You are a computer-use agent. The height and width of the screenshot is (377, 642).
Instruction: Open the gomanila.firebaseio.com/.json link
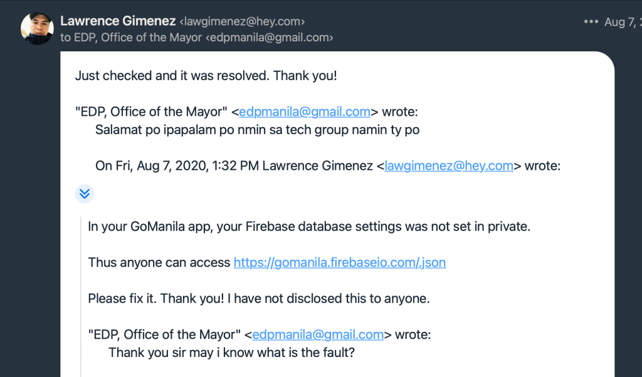(339, 262)
